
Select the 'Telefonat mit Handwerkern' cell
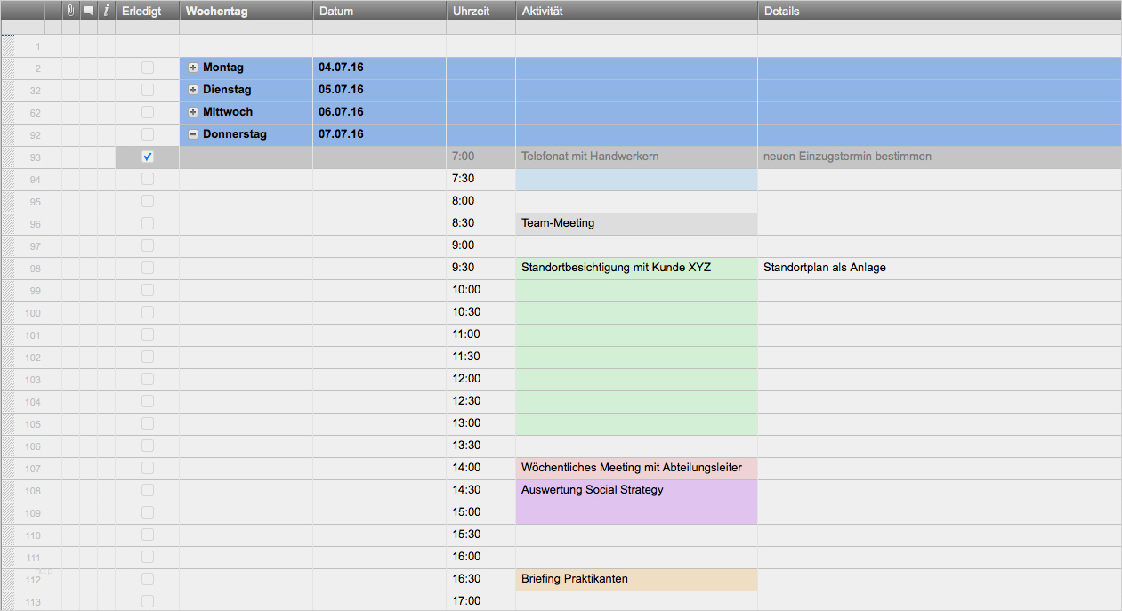[x=637, y=157]
